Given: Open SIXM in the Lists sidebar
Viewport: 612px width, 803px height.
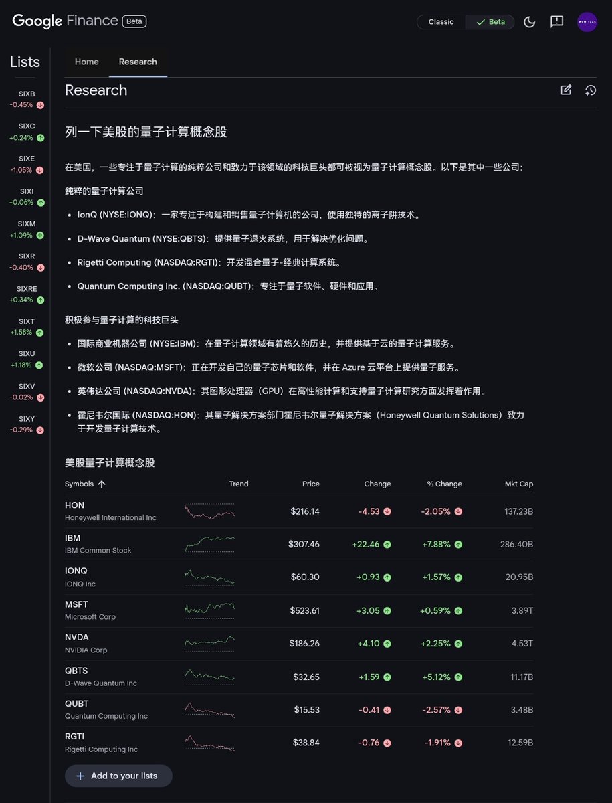Looking at the screenshot, I should [27, 229].
